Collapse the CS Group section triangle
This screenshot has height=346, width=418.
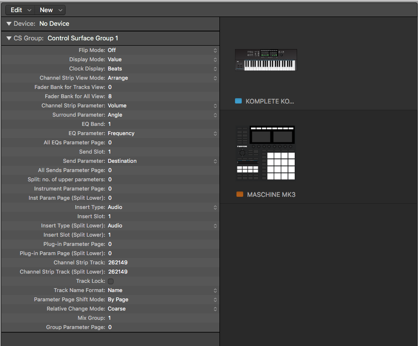[9, 38]
